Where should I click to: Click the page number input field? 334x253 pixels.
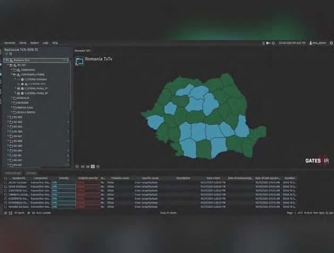pos(295,213)
